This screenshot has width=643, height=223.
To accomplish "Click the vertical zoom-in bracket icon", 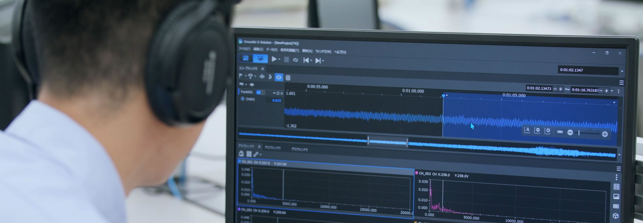I will click(x=548, y=131).
